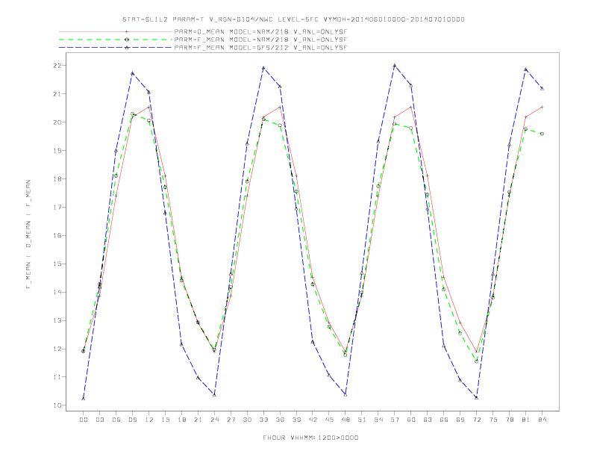The image size is (591, 457).
Task: Click the x-axis tick label 30
Action: (247, 420)
